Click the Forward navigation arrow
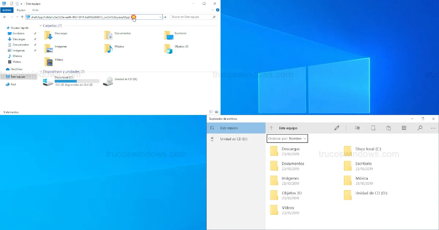 point(12,17)
